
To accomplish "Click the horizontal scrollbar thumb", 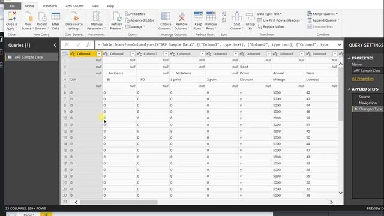I will [x=119, y=202].
